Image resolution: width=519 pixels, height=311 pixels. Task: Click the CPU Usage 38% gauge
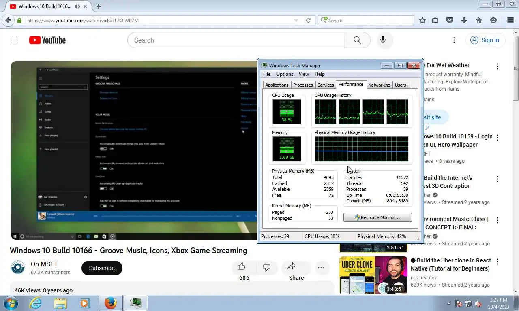point(287,112)
